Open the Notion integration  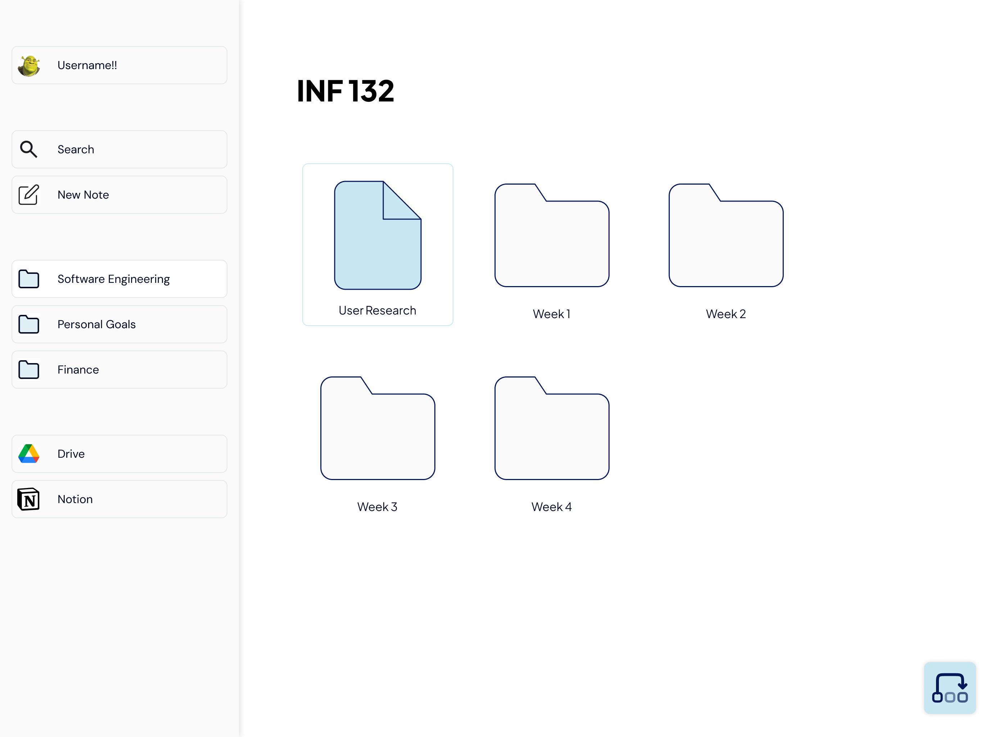tap(119, 499)
